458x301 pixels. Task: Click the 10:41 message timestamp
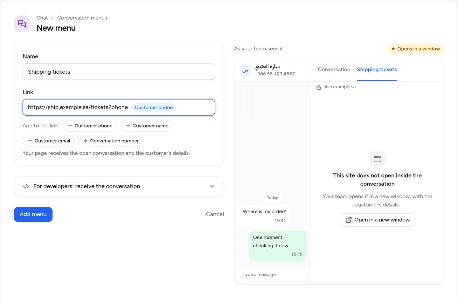(280, 220)
